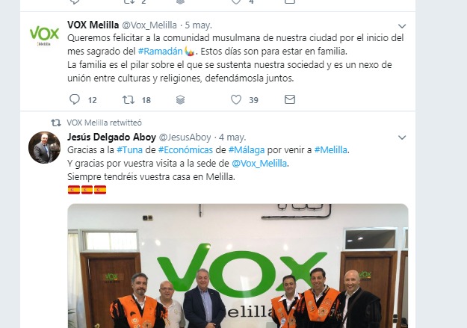Click the Jesús Delgado Aboy name link
The width and height of the screenshot is (467, 328).
click(x=111, y=137)
